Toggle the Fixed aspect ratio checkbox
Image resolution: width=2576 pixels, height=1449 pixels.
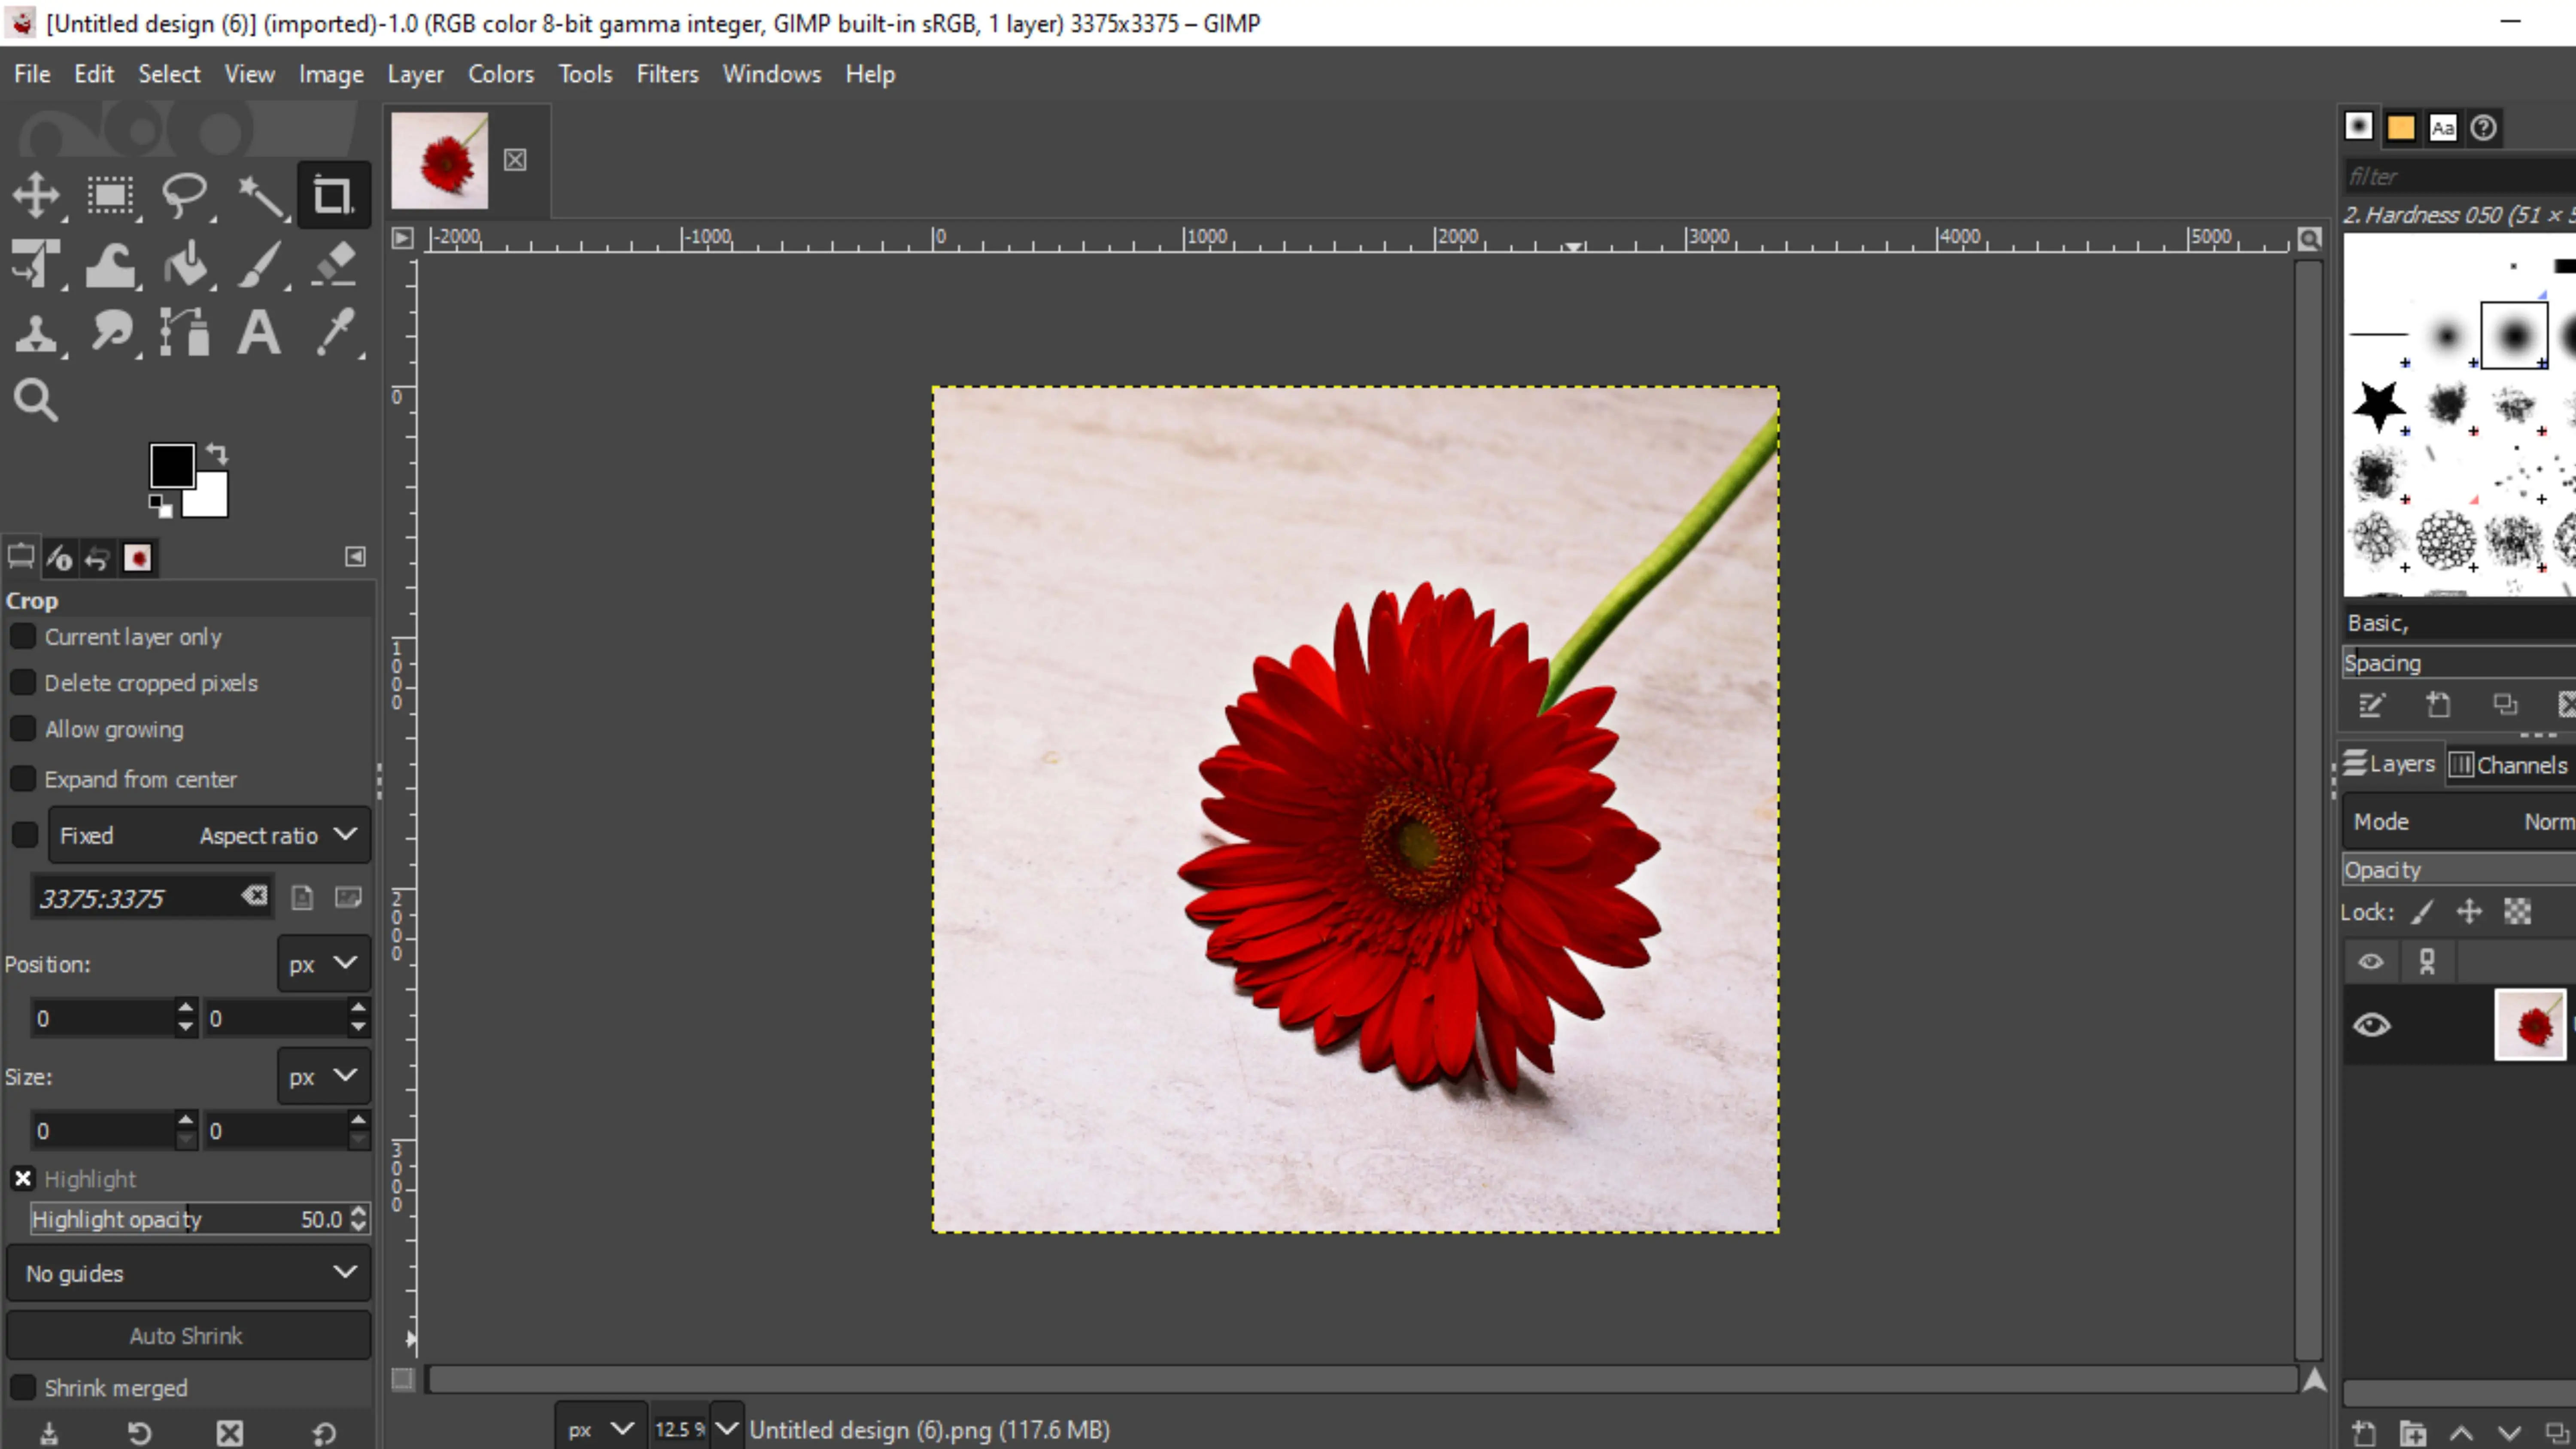coord(25,835)
